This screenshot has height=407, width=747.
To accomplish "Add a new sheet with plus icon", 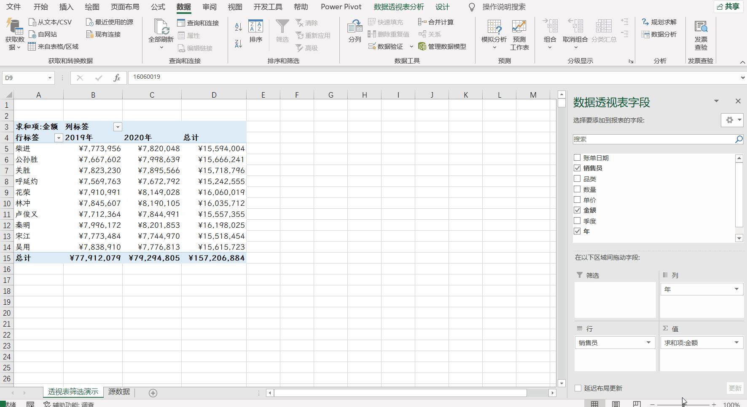I will (153, 393).
